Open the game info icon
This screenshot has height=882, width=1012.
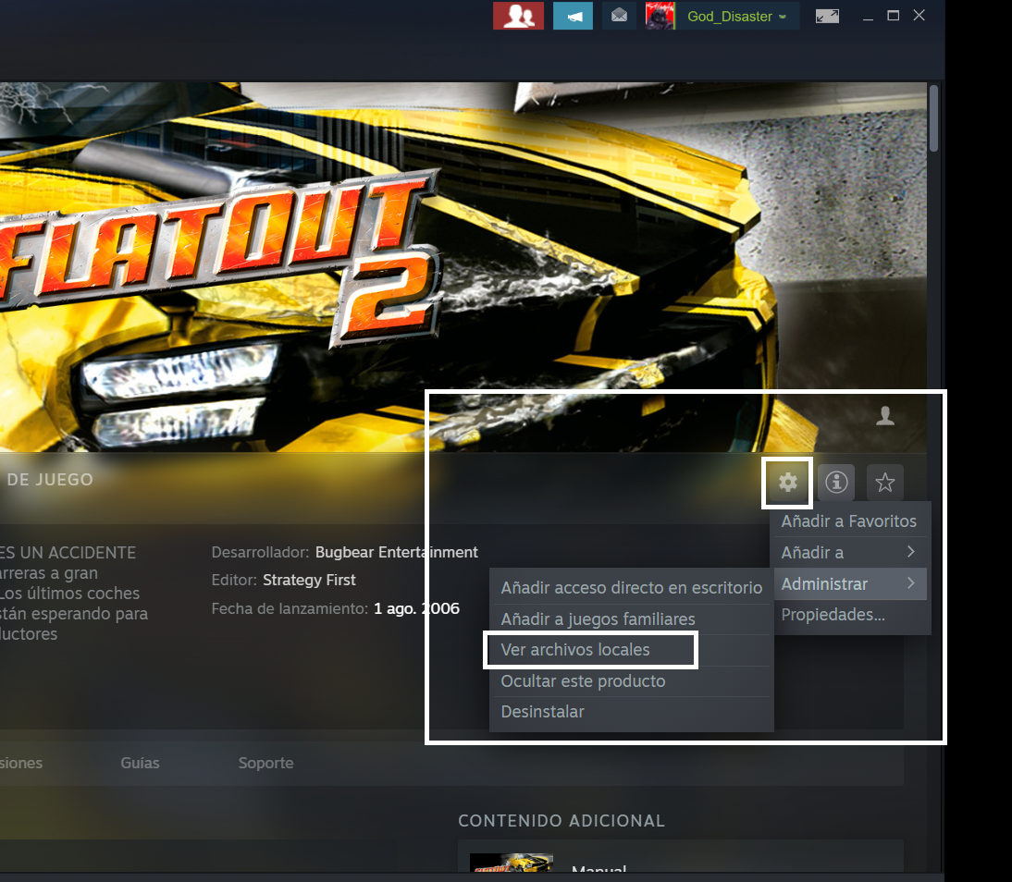pyautogui.click(x=836, y=482)
